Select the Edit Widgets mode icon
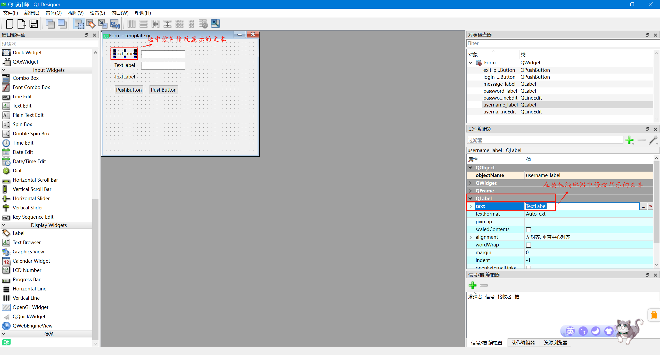 point(79,24)
